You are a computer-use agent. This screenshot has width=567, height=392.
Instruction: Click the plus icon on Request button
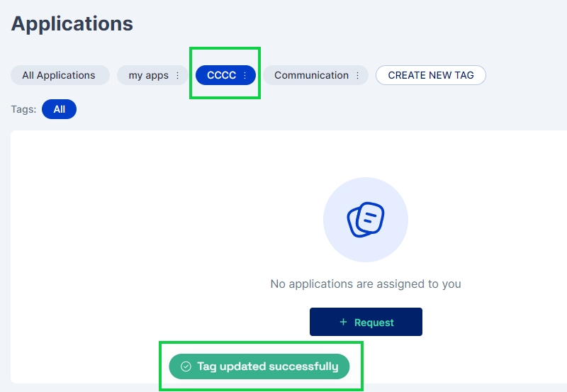click(x=344, y=322)
